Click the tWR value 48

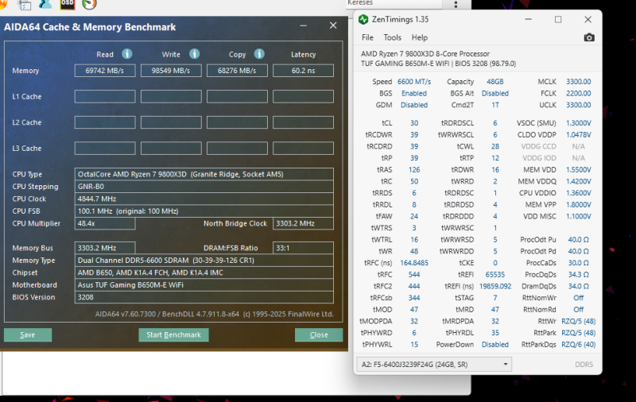414,251
